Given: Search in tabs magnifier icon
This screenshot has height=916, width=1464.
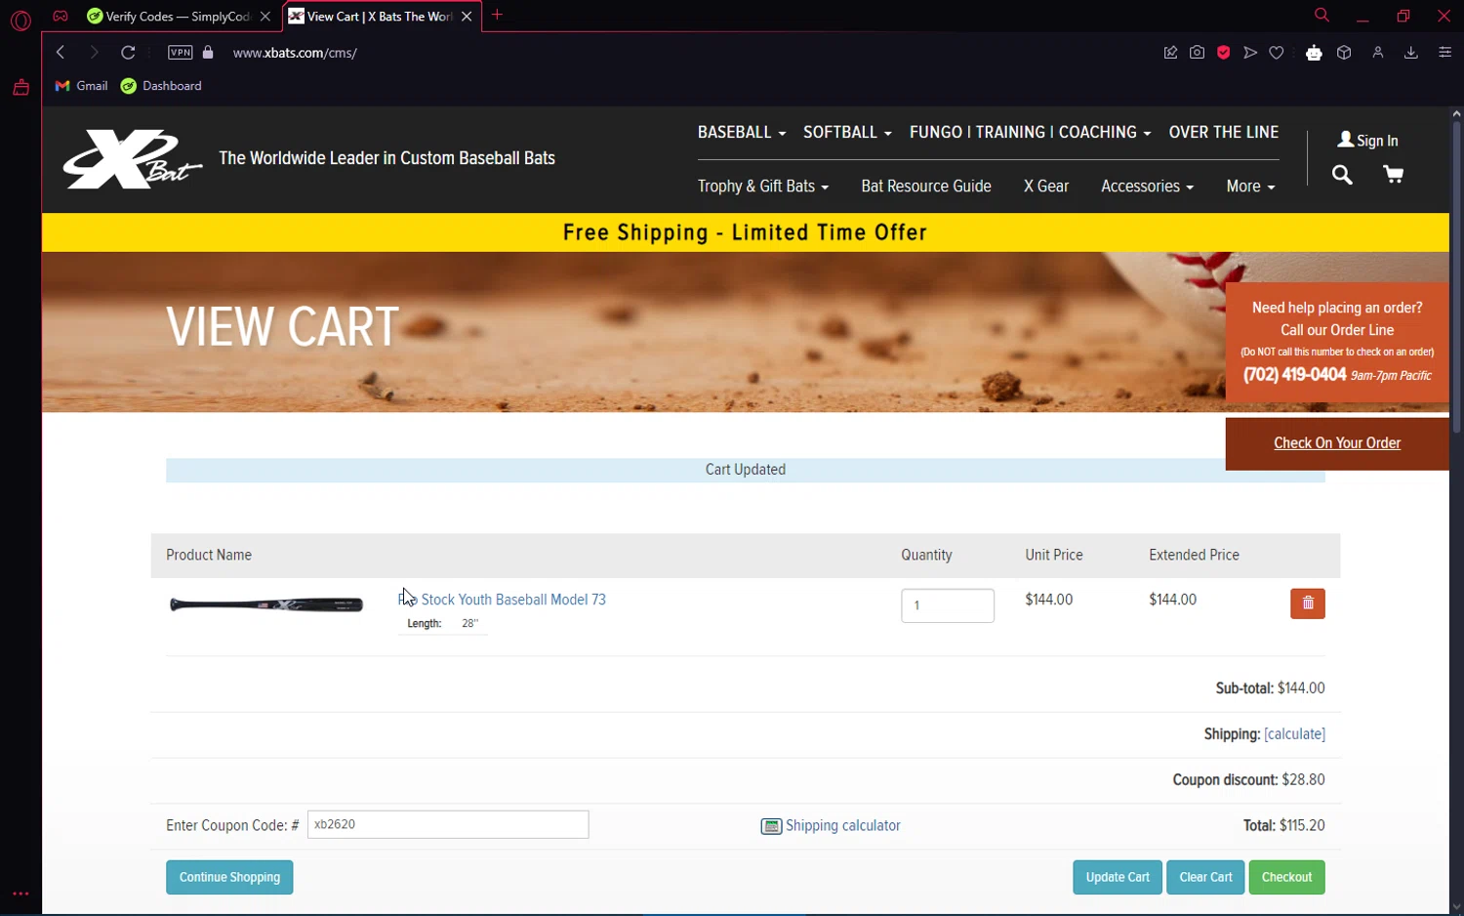Looking at the screenshot, I should click(x=1322, y=16).
